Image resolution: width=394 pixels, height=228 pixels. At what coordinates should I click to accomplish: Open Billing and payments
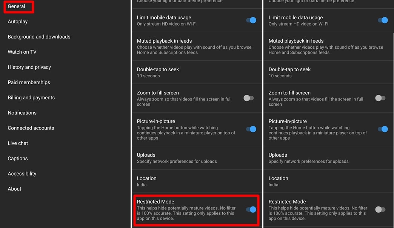tap(31, 97)
